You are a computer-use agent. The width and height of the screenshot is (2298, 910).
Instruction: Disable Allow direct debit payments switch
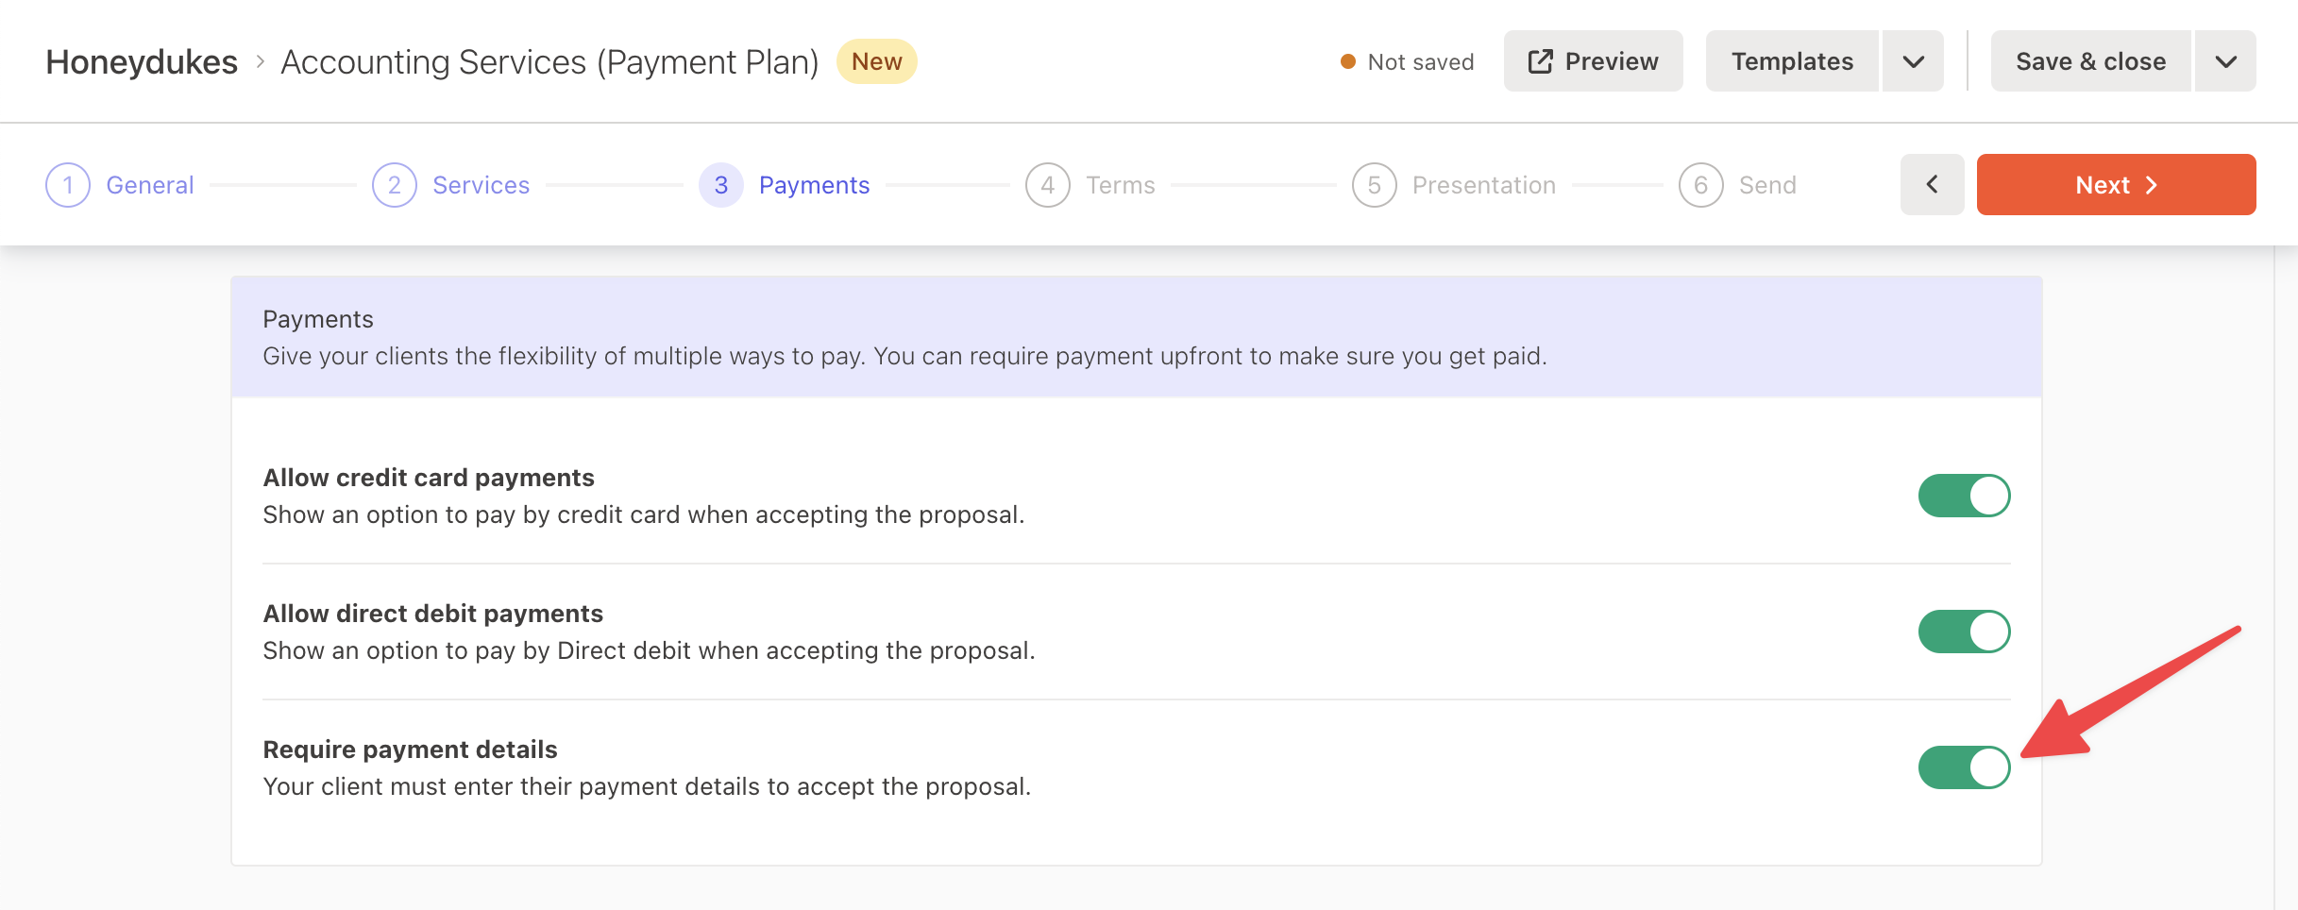[1964, 632]
